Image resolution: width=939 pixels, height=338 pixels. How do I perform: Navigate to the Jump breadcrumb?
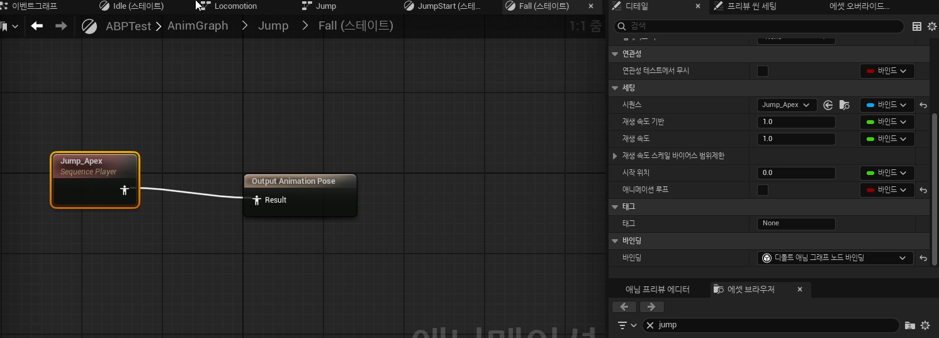click(x=273, y=26)
